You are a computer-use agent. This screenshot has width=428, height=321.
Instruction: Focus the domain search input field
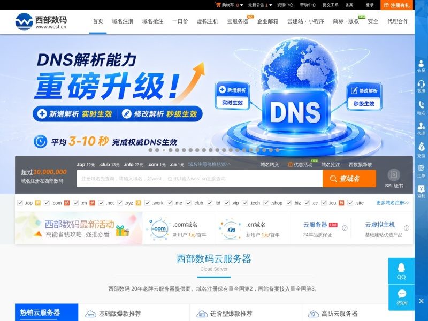(x=200, y=179)
